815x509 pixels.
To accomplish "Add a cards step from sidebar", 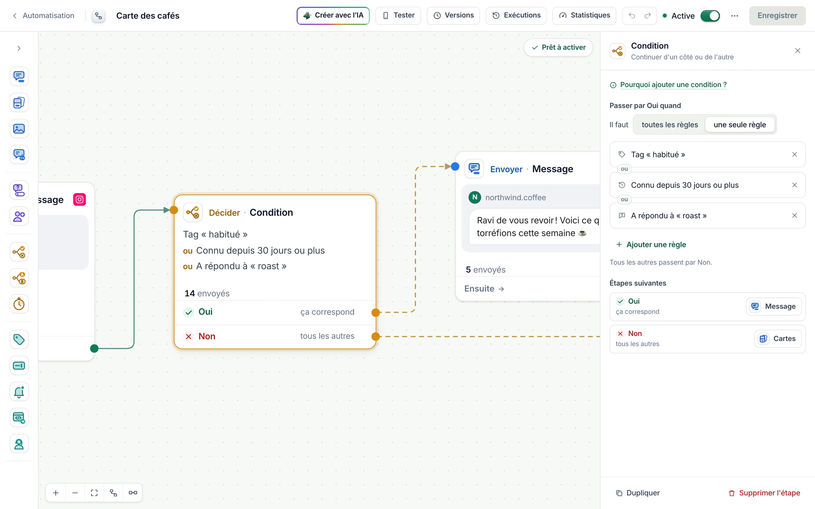I will click(x=19, y=102).
